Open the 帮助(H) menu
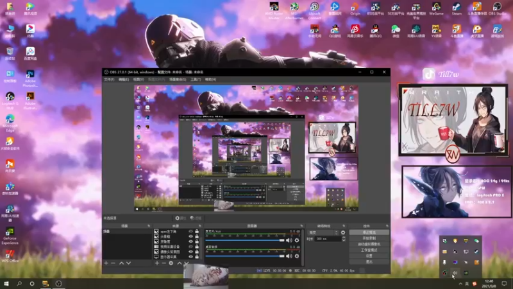 [210, 79]
